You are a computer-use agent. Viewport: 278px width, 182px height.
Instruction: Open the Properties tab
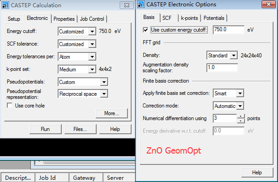point(64,19)
